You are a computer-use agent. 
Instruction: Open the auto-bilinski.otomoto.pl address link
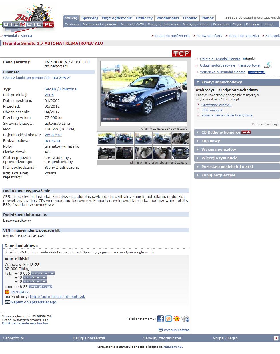[58, 297]
